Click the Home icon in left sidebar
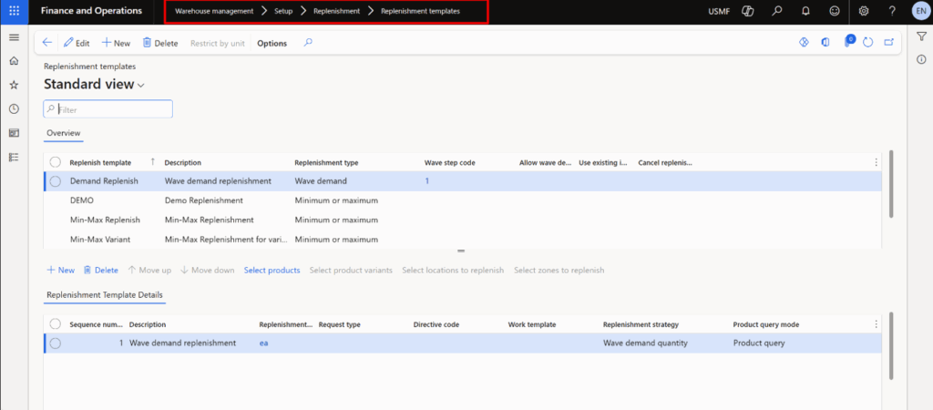933x410 pixels. pos(14,61)
